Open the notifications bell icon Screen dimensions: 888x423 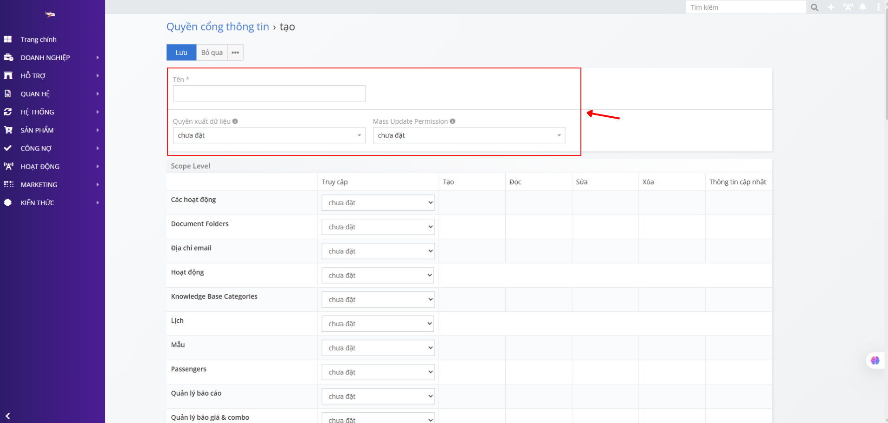862,7
